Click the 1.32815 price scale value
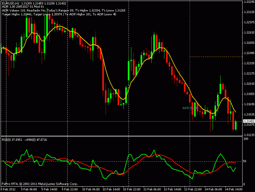 (x=249, y=33)
